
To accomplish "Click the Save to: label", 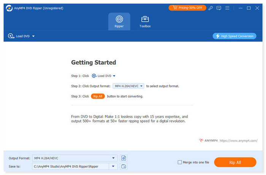I will [14, 166].
